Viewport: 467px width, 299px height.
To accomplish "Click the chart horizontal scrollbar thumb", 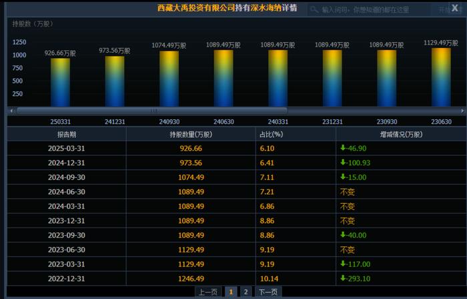I will pos(152,111).
